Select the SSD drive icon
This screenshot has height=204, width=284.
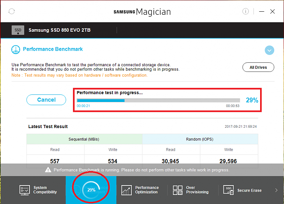(18, 30)
